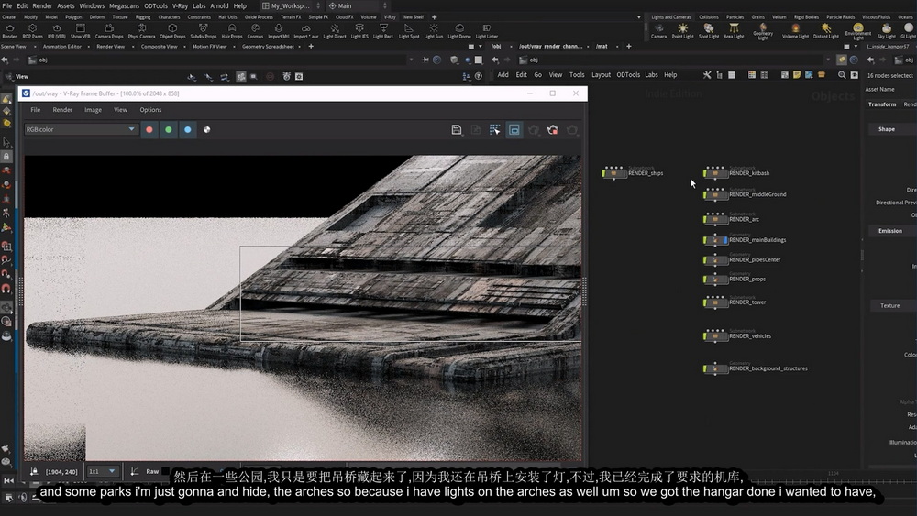The width and height of the screenshot is (917, 516).
Task: Open the Layout menu in network editor
Action: coord(601,75)
